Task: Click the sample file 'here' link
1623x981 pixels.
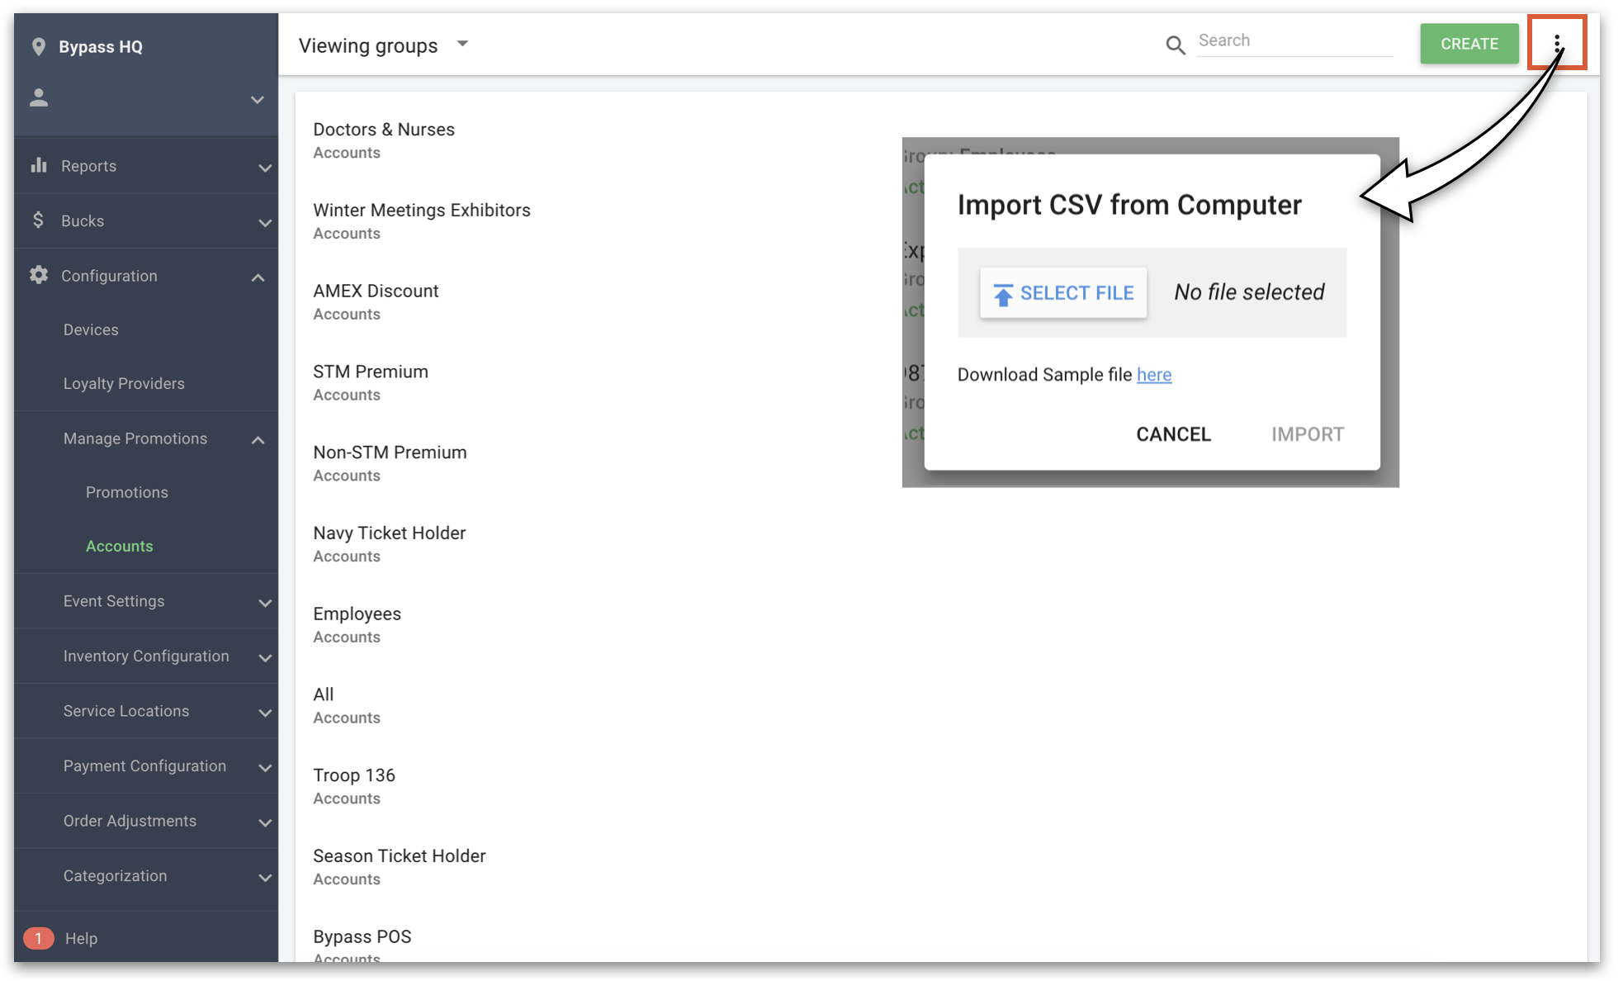Action: (1154, 375)
